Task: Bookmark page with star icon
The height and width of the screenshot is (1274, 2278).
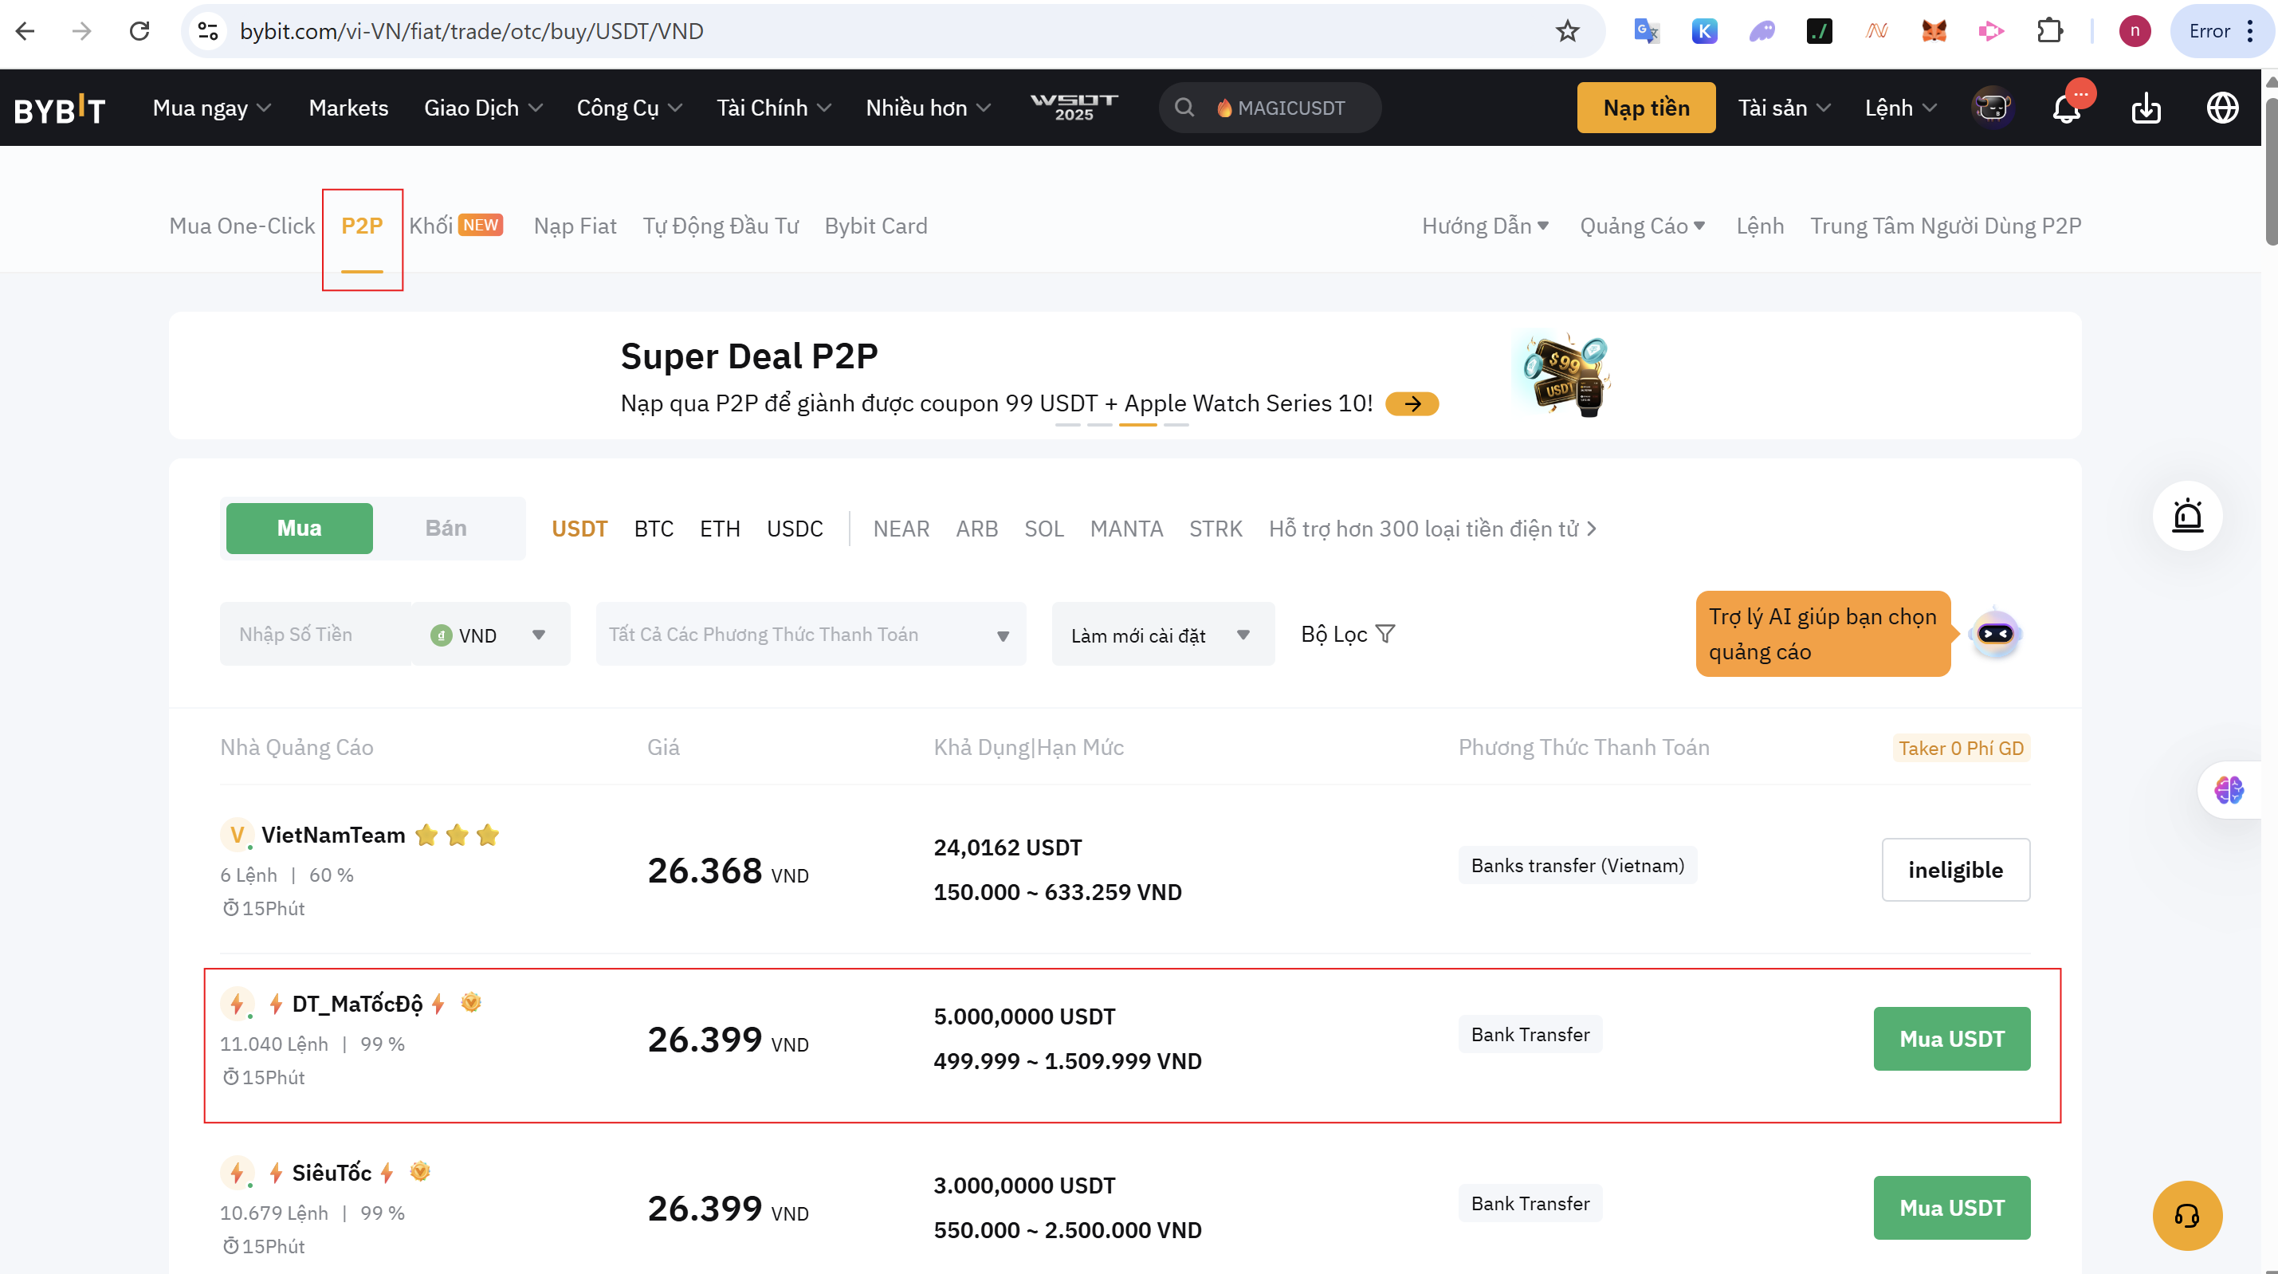Action: (x=1567, y=31)
